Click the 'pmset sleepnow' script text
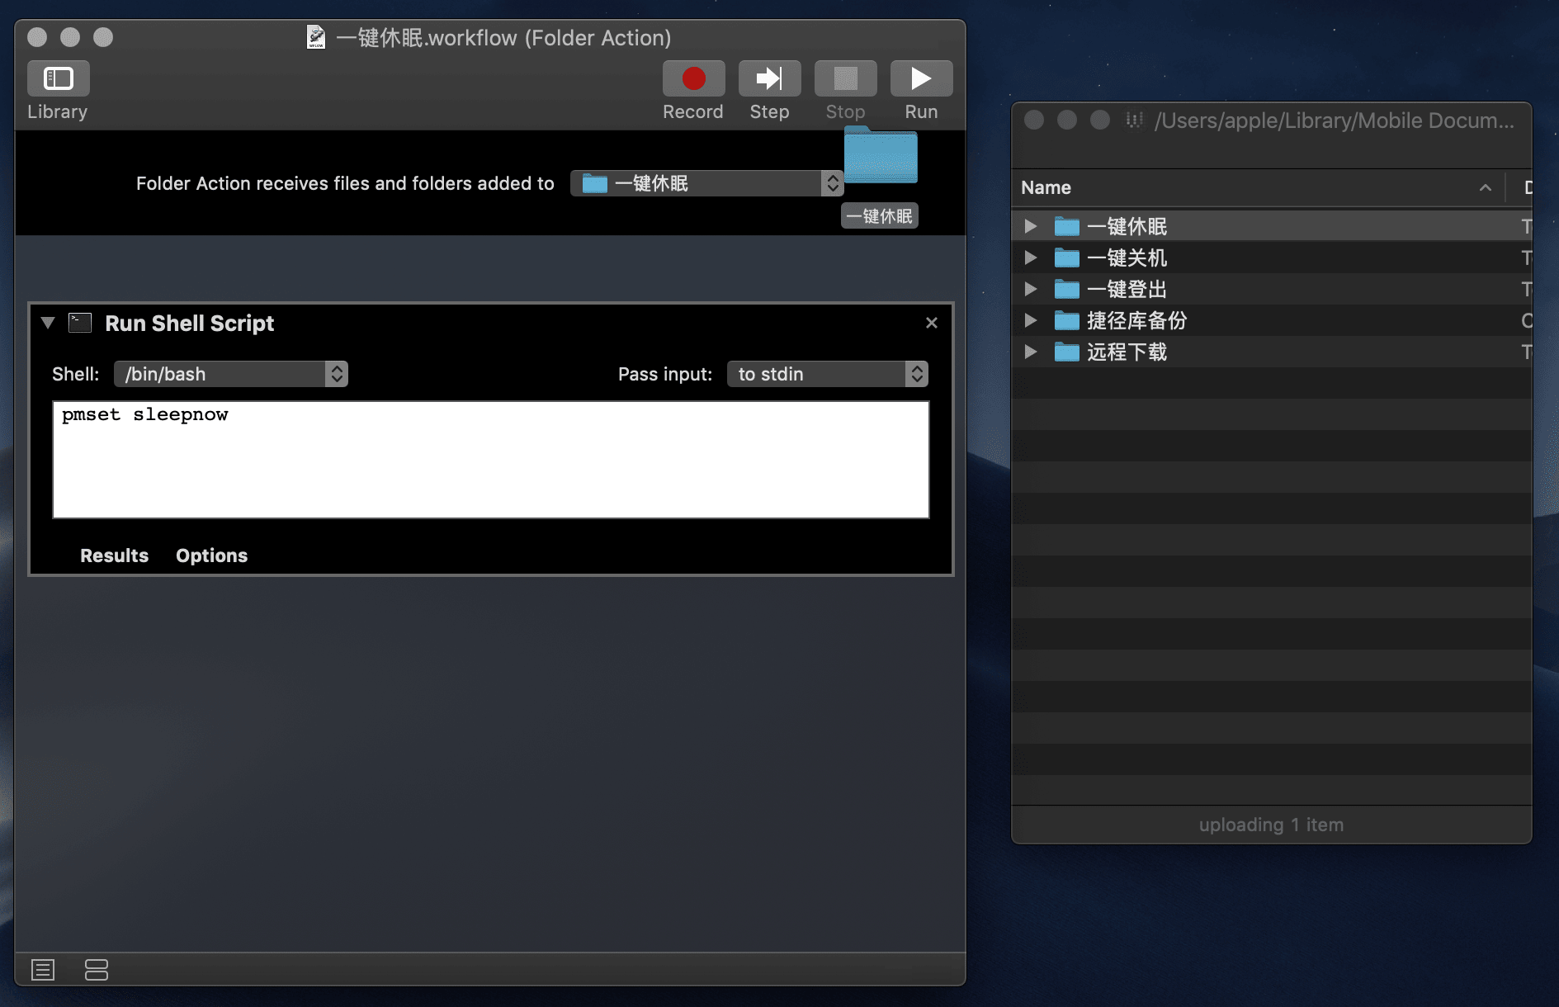 coord(145,414)
